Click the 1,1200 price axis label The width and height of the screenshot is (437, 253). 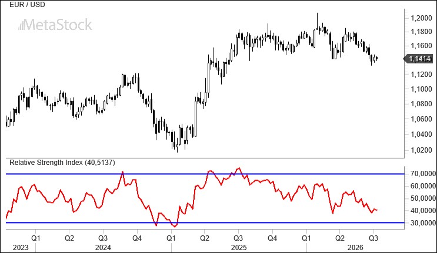pyautogui.click(x=421, y=74)
